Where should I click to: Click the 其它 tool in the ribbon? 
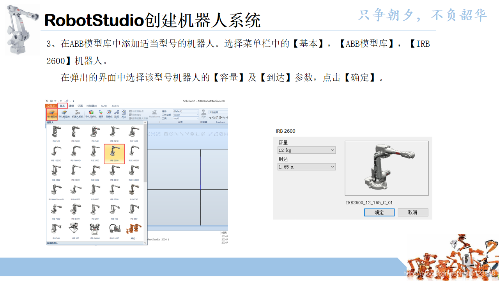coord(124,114)
